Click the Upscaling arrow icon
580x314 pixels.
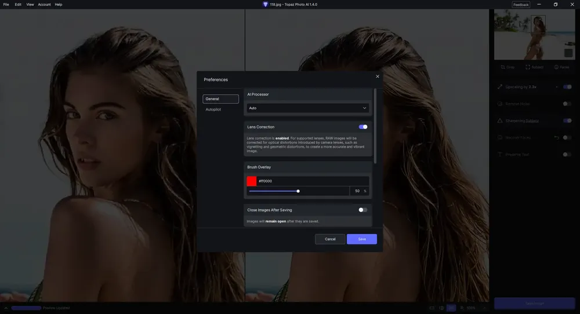(x=500, y=87)
